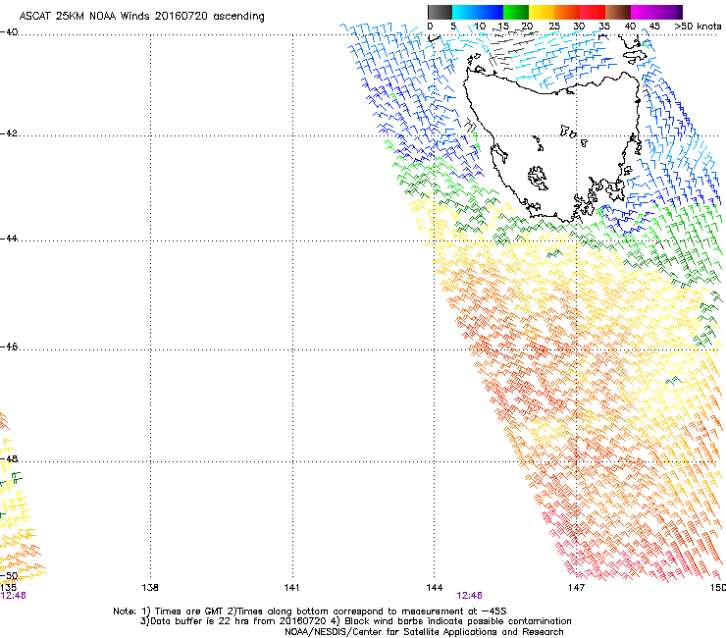Click the '-44' latitude axis label

click(9, 239)
